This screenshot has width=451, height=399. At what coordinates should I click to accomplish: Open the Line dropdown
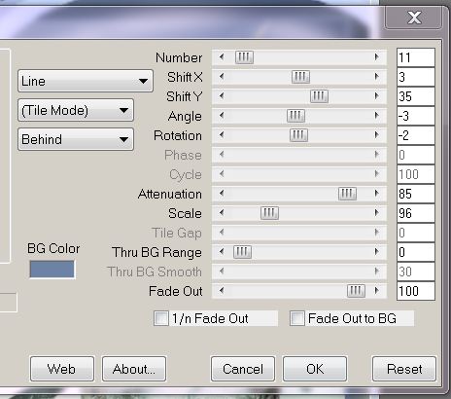tap(86, 81)
